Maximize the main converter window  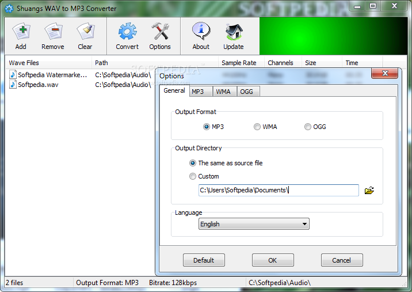[x=373, y=6]
